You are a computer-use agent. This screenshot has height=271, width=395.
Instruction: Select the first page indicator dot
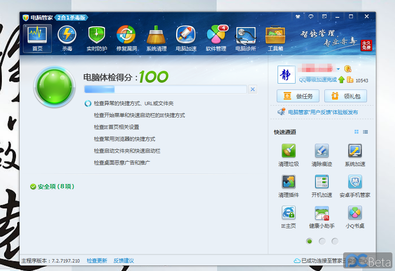click(x=310, y=241)
